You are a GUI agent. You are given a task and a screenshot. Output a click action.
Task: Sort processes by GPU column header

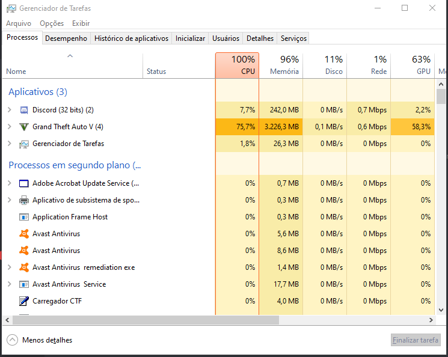click(x=413, y=66)
